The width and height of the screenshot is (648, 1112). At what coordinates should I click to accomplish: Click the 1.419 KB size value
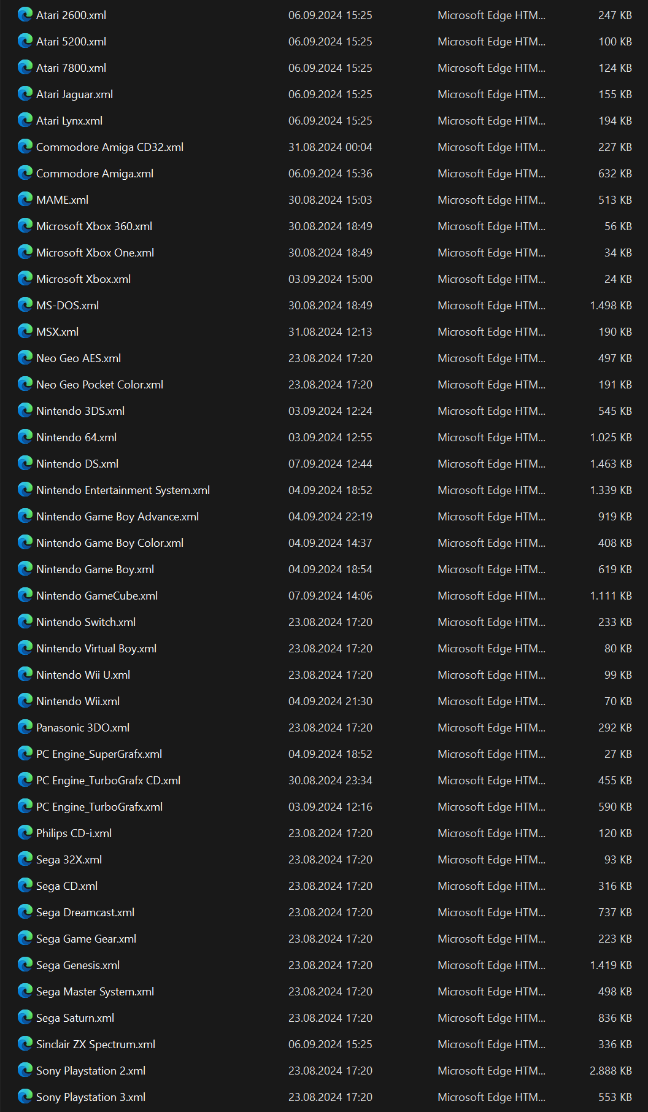(x=611, y=965)
